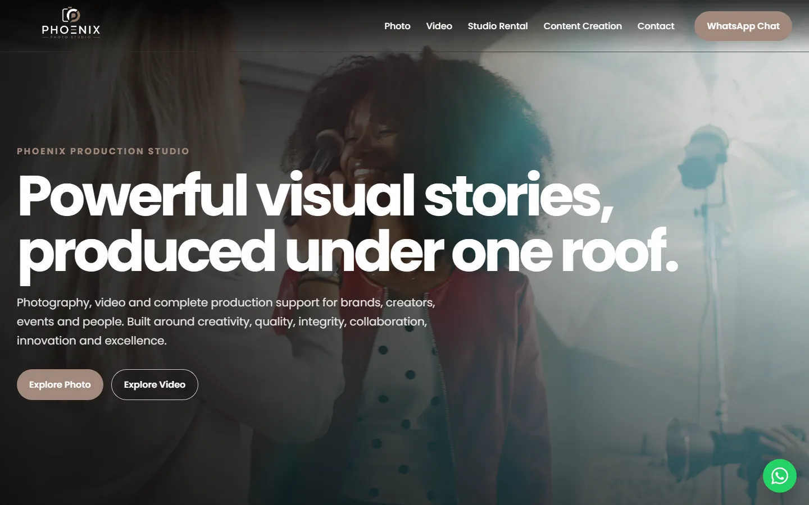Start a WhatsApp Chat from header button
Viewport: 809px width, 505px height.
pyautogui.click(x=743, y=26)
